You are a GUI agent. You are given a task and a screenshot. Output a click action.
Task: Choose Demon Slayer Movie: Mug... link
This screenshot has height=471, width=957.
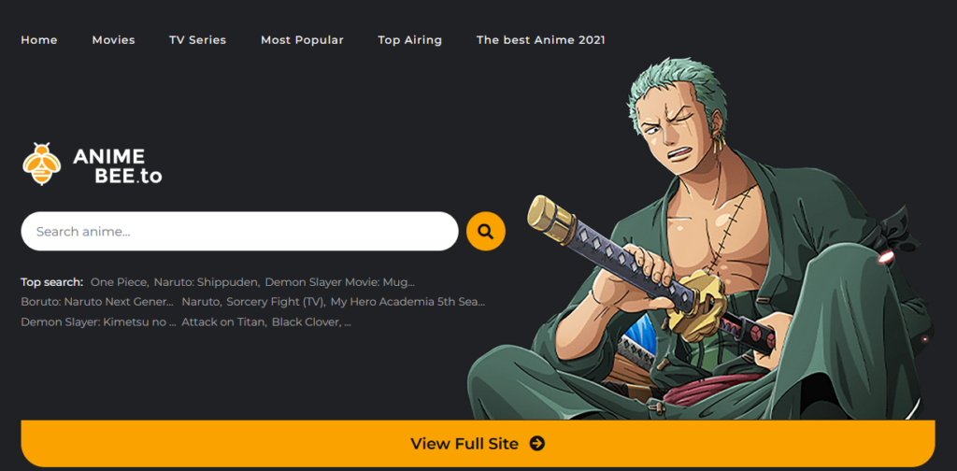[x=340, y=282]
